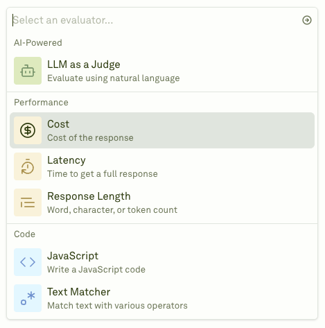Click the circled arrow icon in search bar
Image resolution: width=325 pixels, height=328 pixels.
point(307,20)
